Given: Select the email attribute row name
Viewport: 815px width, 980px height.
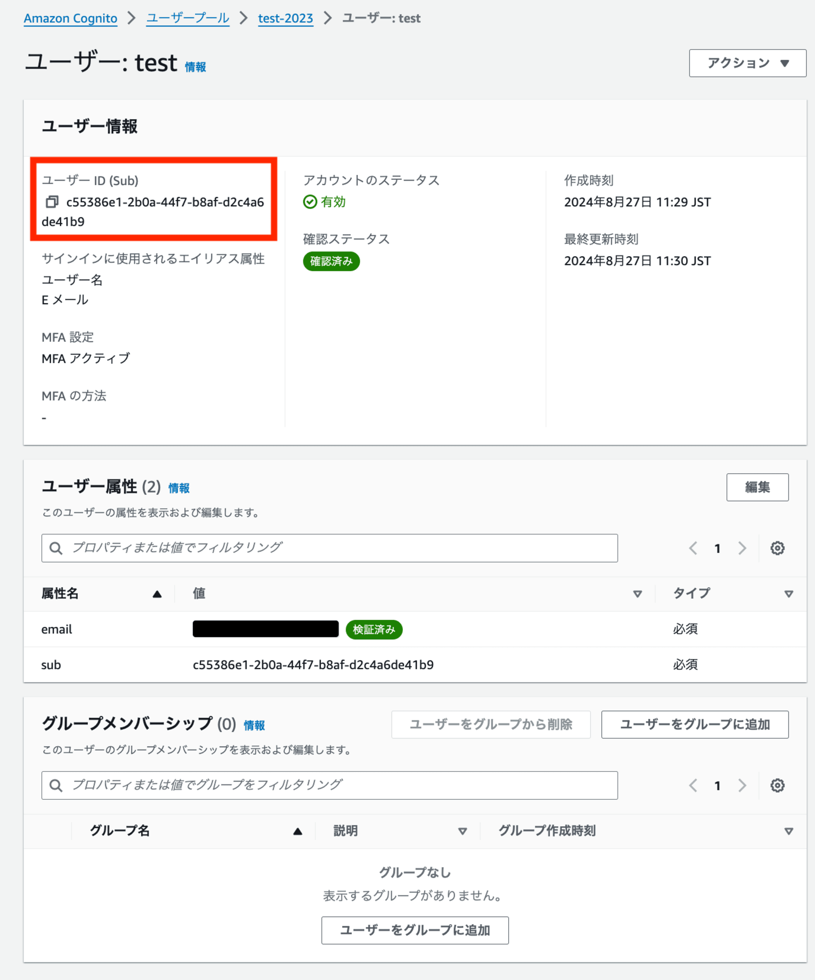Looking at the screenshot, I should click(x=56, y=629).
